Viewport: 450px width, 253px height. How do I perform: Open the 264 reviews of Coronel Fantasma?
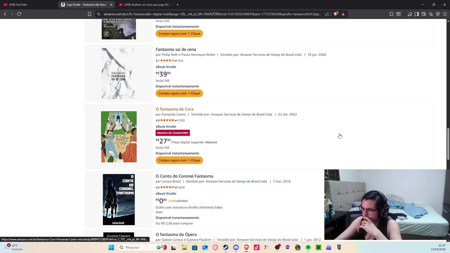[181, 187]
